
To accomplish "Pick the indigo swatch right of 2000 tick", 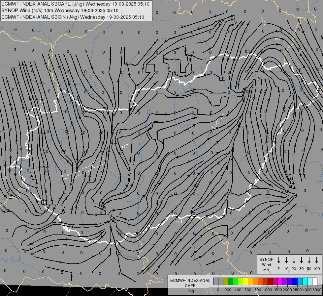I will click(290, 281).
